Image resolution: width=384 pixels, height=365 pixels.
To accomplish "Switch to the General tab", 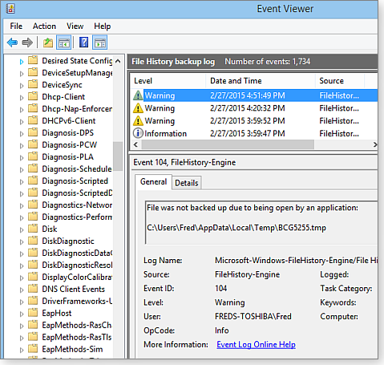I will [x=153, y=182].
